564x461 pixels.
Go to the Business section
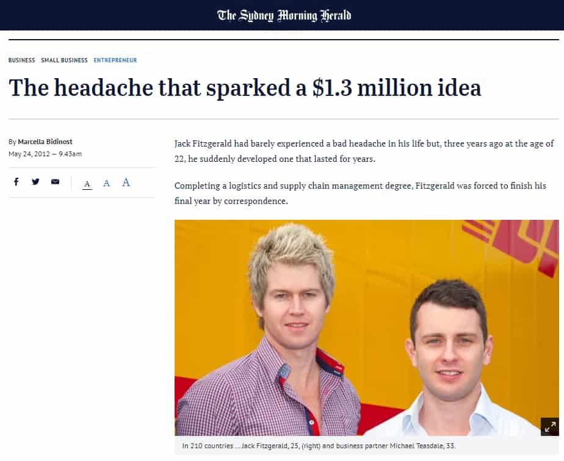(x=21, y=60)
